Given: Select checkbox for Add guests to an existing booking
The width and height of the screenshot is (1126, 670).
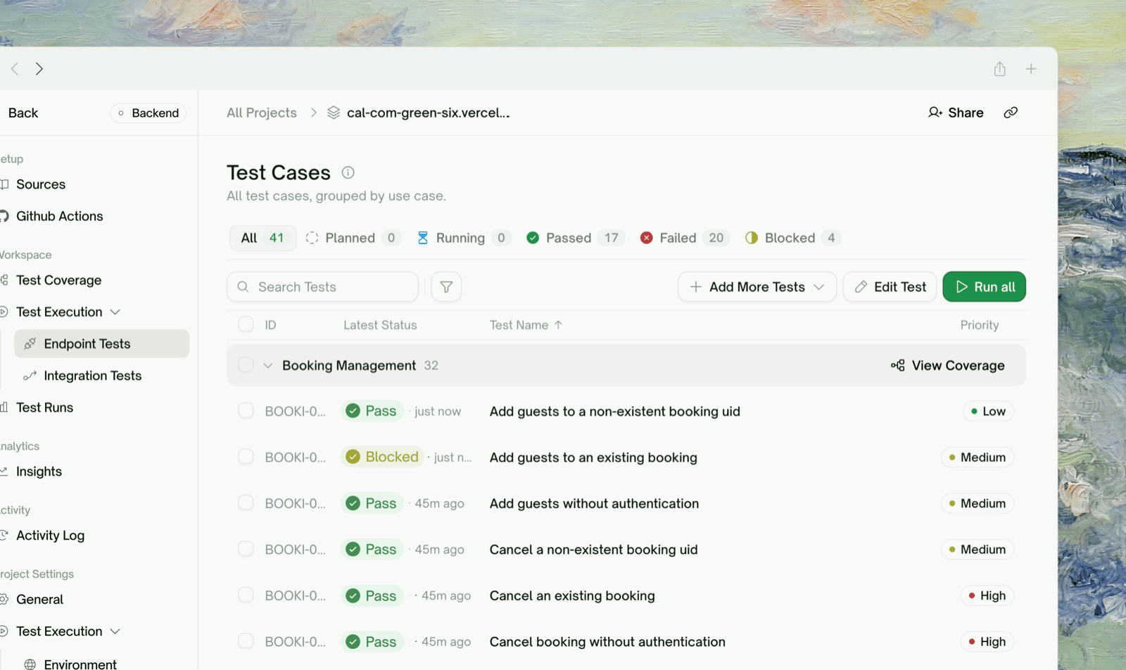Looking at the screenshot, I should tap(246, 457).
